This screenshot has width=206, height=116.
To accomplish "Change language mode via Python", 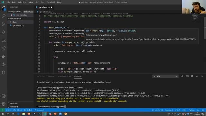I will pos(192,110).
